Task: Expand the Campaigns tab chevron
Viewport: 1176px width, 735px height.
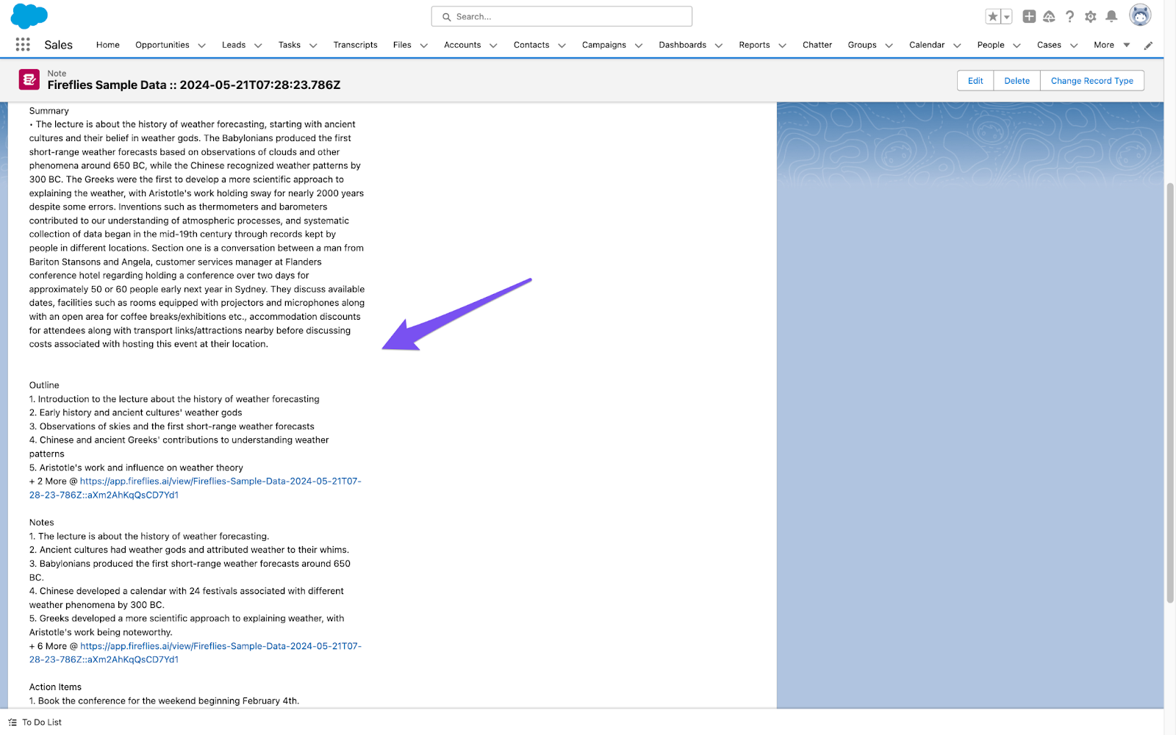Action: click(639, 46)
